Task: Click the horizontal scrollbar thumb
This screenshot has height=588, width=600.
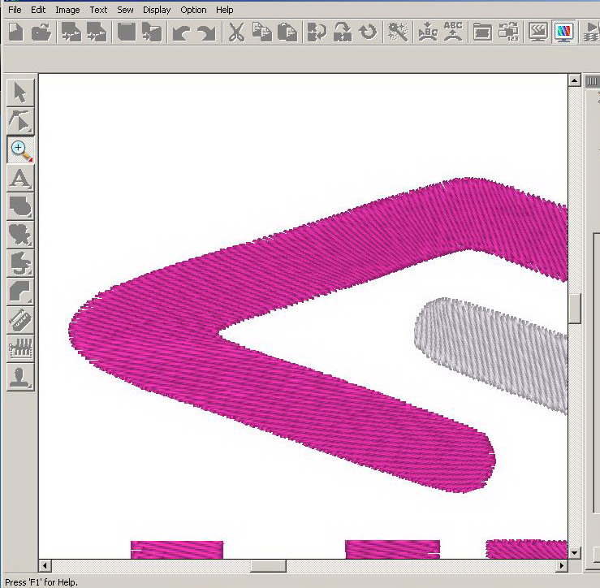Action: tap(267, 565)
